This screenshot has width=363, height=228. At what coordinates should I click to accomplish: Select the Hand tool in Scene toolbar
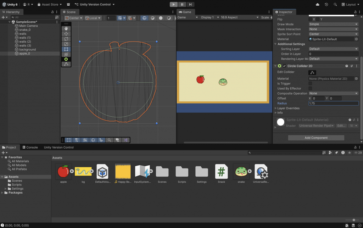point(66,29)
